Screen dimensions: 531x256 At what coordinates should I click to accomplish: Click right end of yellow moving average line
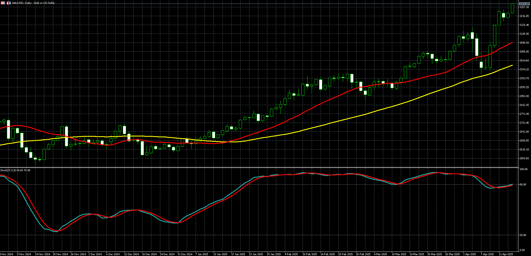coord(512,65)
